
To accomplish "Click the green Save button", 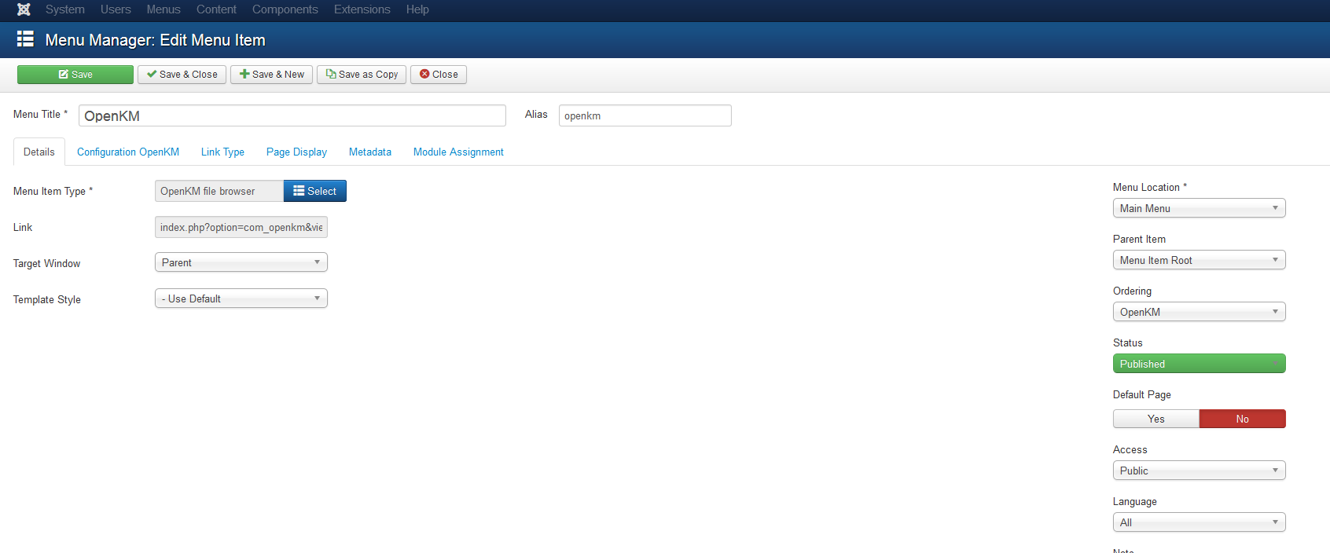I will click(75, 75).
